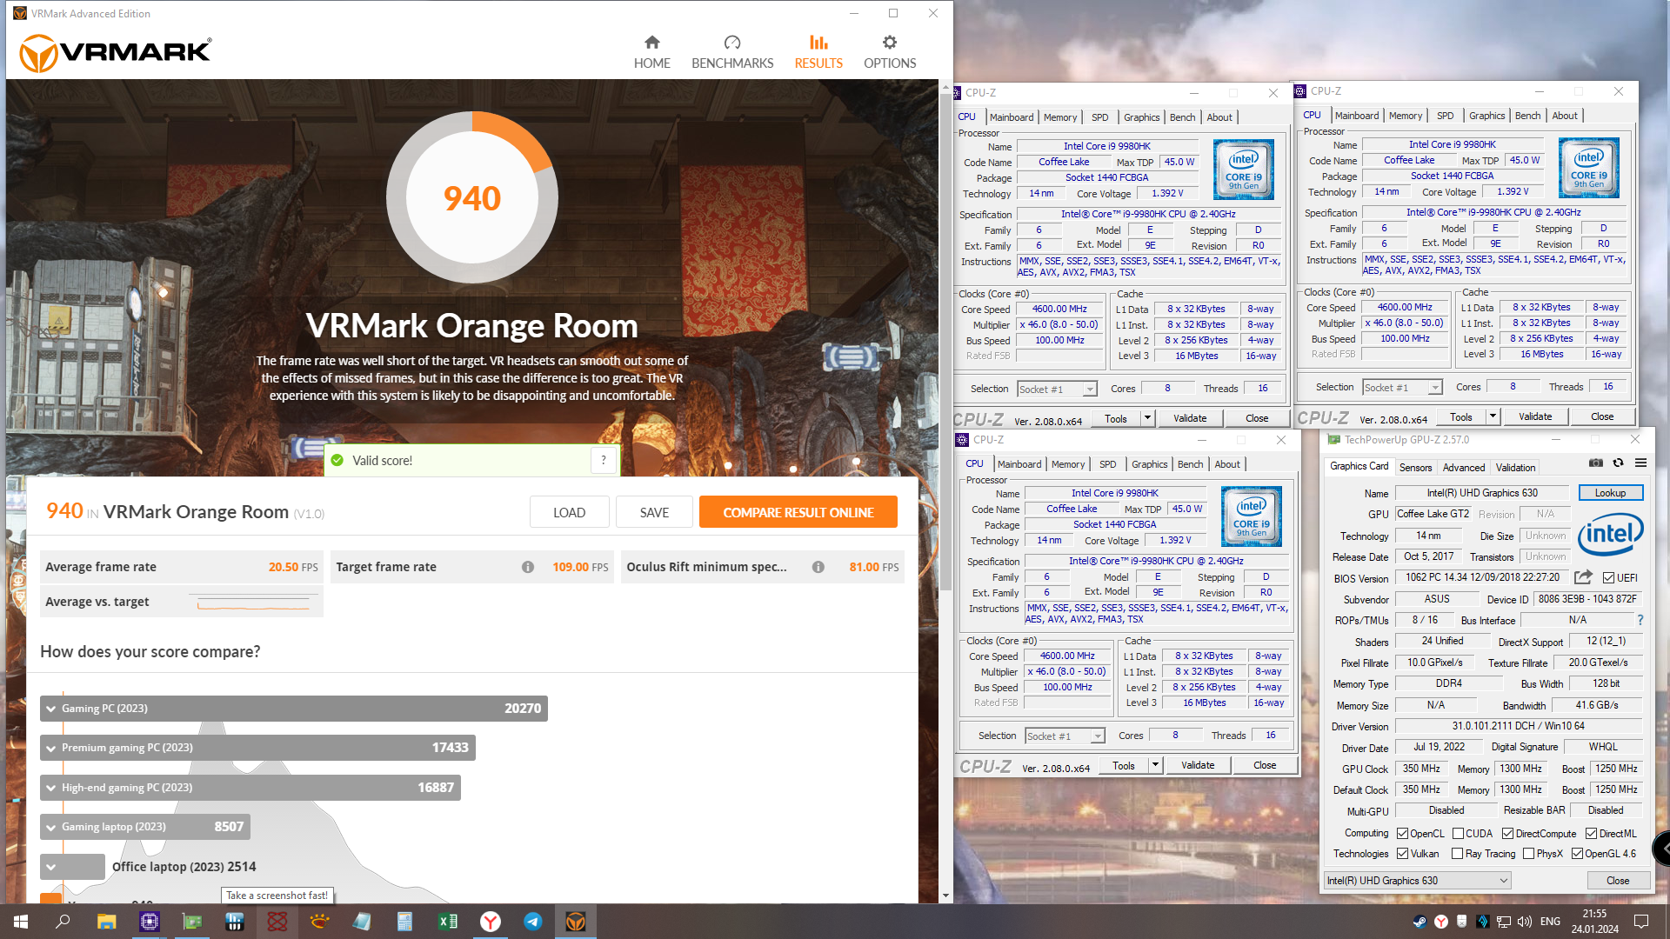
Task: Switch to Sensors tab in GPU-Z
Action: pyautogui.click(x=1415, y=468)
